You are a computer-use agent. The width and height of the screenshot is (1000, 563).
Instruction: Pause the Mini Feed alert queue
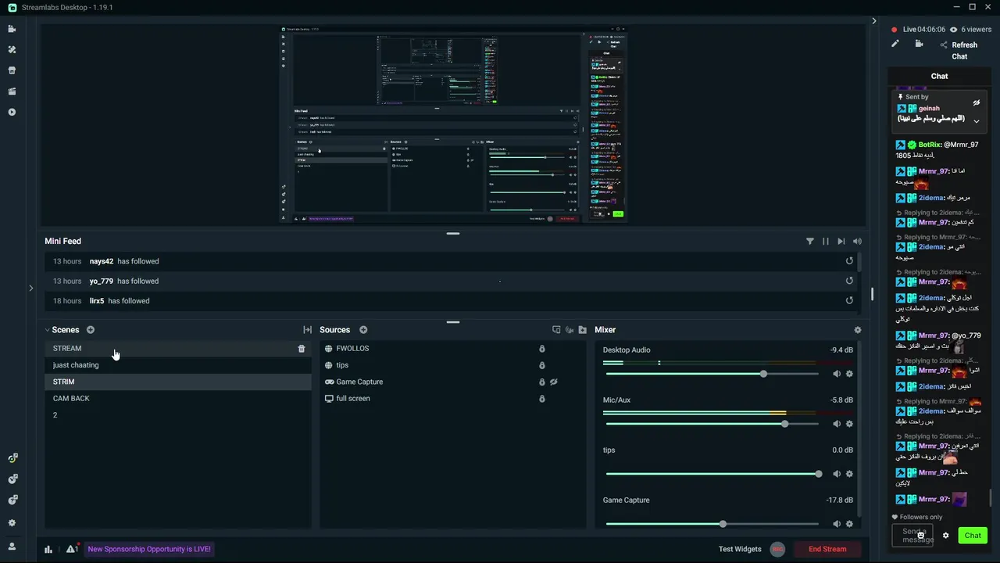(826, 242)
